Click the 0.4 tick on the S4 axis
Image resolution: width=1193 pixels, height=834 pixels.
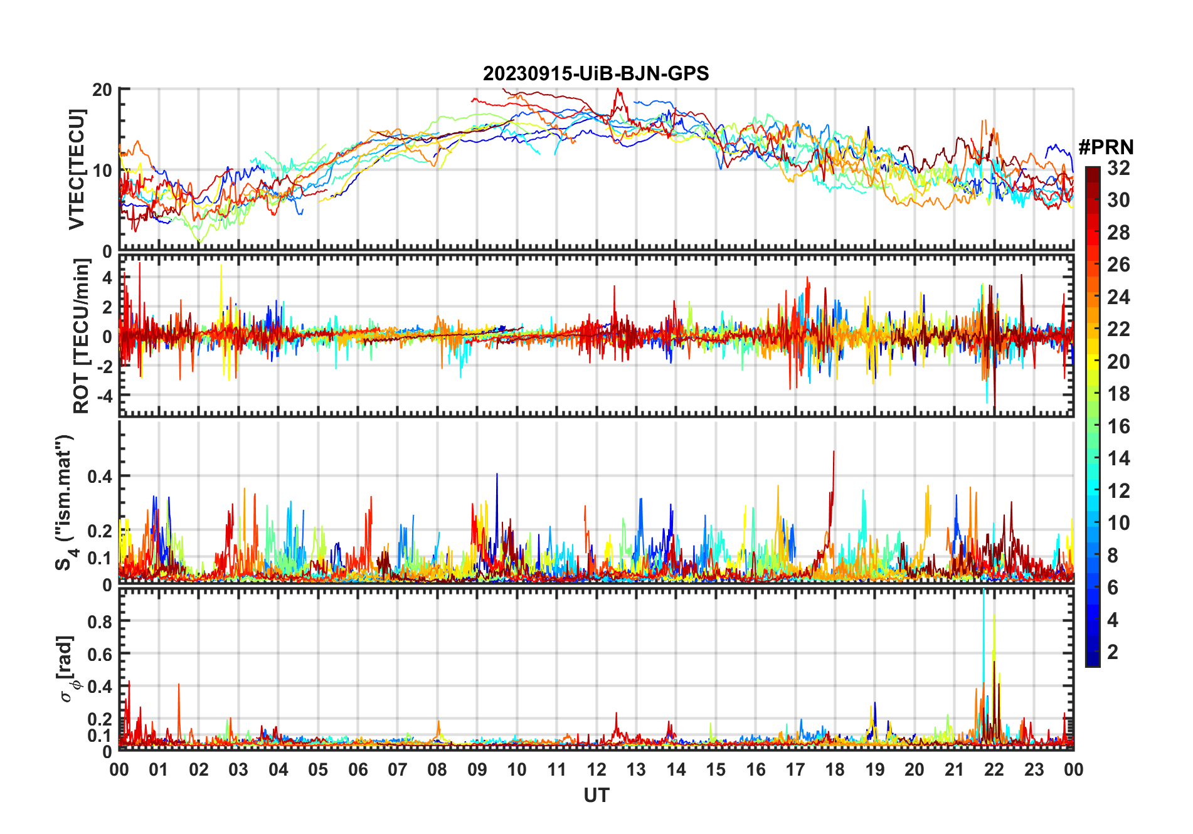[x=100, y=477]
